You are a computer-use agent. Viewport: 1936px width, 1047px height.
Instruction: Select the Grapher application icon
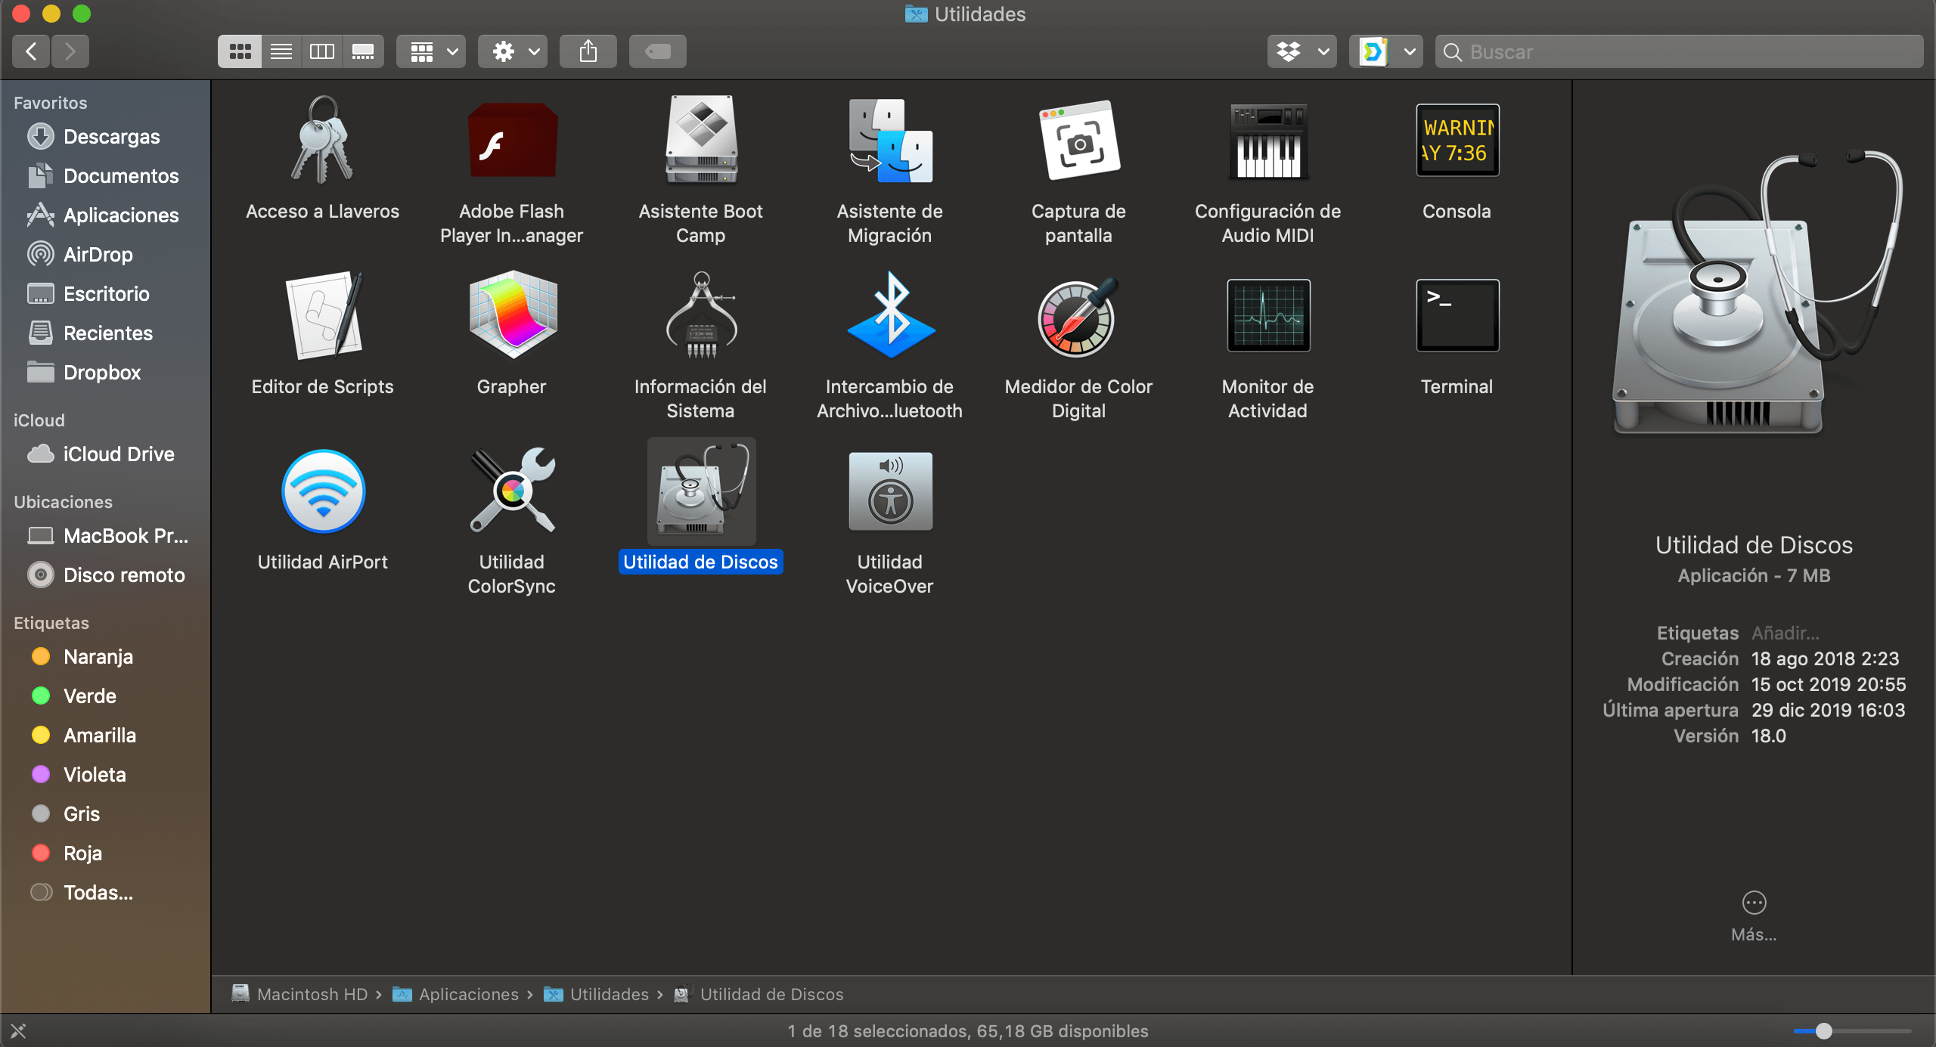(512, 316)
